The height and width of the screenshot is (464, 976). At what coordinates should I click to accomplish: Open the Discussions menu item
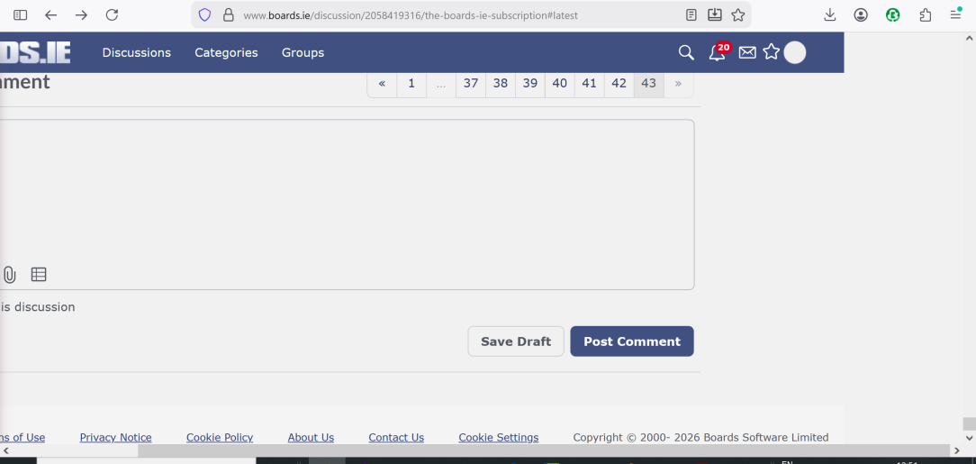[136, 53]
